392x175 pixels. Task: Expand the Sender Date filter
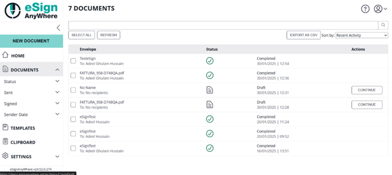(x=57, y=114)
